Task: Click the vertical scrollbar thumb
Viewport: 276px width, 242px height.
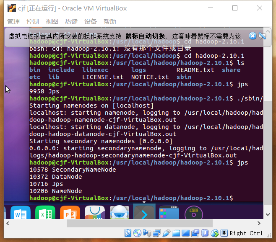Action: (268, 153)
